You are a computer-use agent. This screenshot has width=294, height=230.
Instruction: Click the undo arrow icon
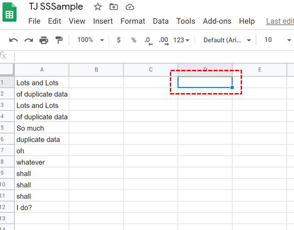pyautogui.click(x=13, y=40)
